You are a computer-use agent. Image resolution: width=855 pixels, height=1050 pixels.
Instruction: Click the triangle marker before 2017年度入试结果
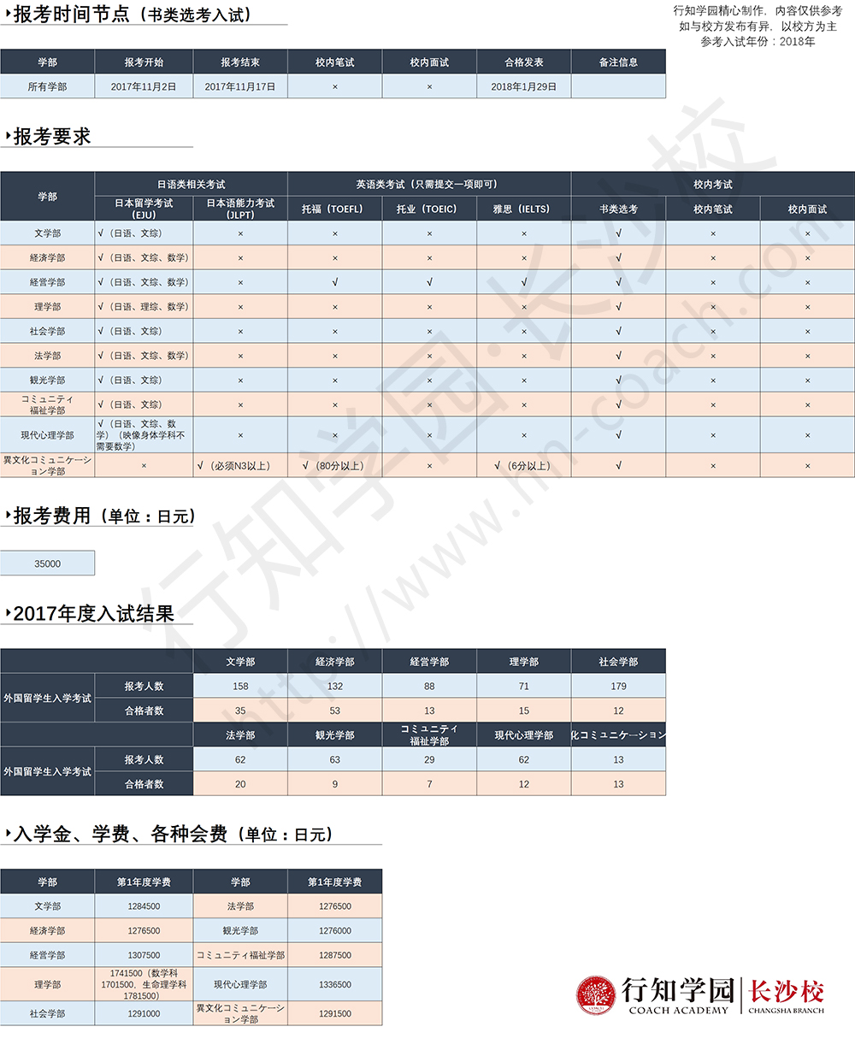click(8, 613)
